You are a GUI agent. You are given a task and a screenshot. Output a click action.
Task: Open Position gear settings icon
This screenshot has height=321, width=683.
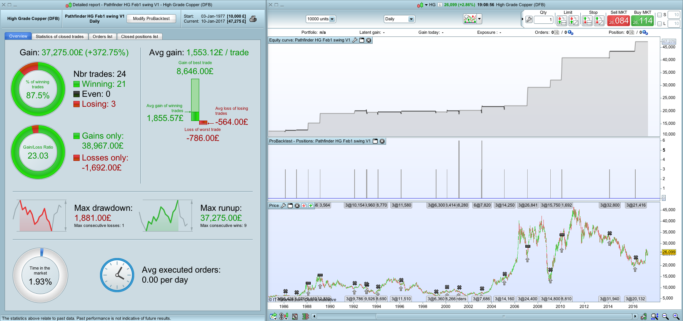(x=645, y=33)
